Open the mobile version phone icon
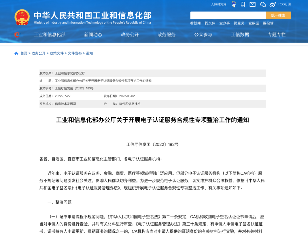Image resolution: width=308 pixels, height=234 pixels. [243, 4]
